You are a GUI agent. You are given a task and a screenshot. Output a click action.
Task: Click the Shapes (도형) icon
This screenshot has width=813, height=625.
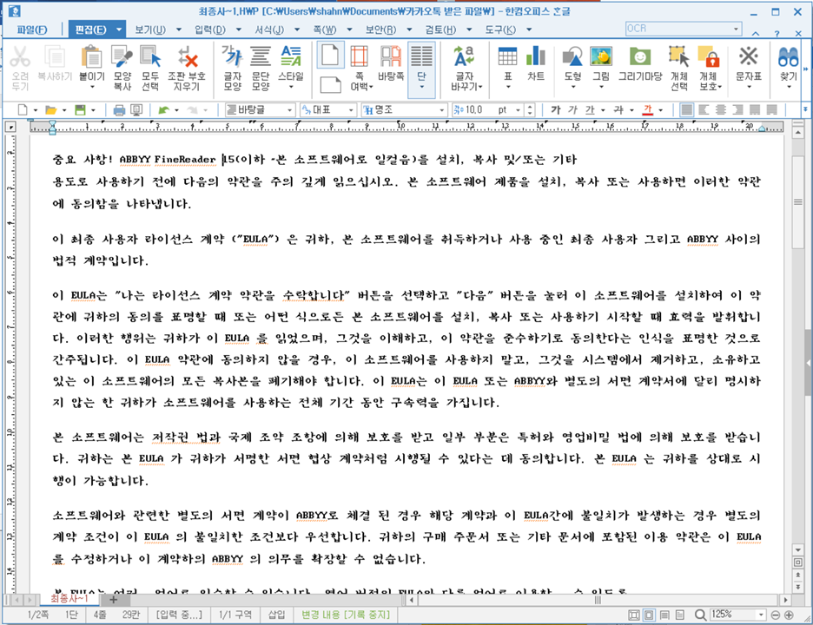point(572,57)
